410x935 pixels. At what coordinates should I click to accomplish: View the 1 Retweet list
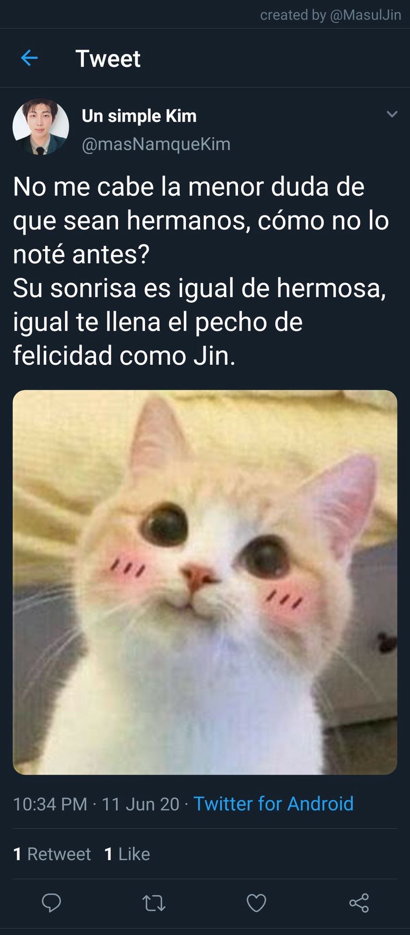[52, 854]
